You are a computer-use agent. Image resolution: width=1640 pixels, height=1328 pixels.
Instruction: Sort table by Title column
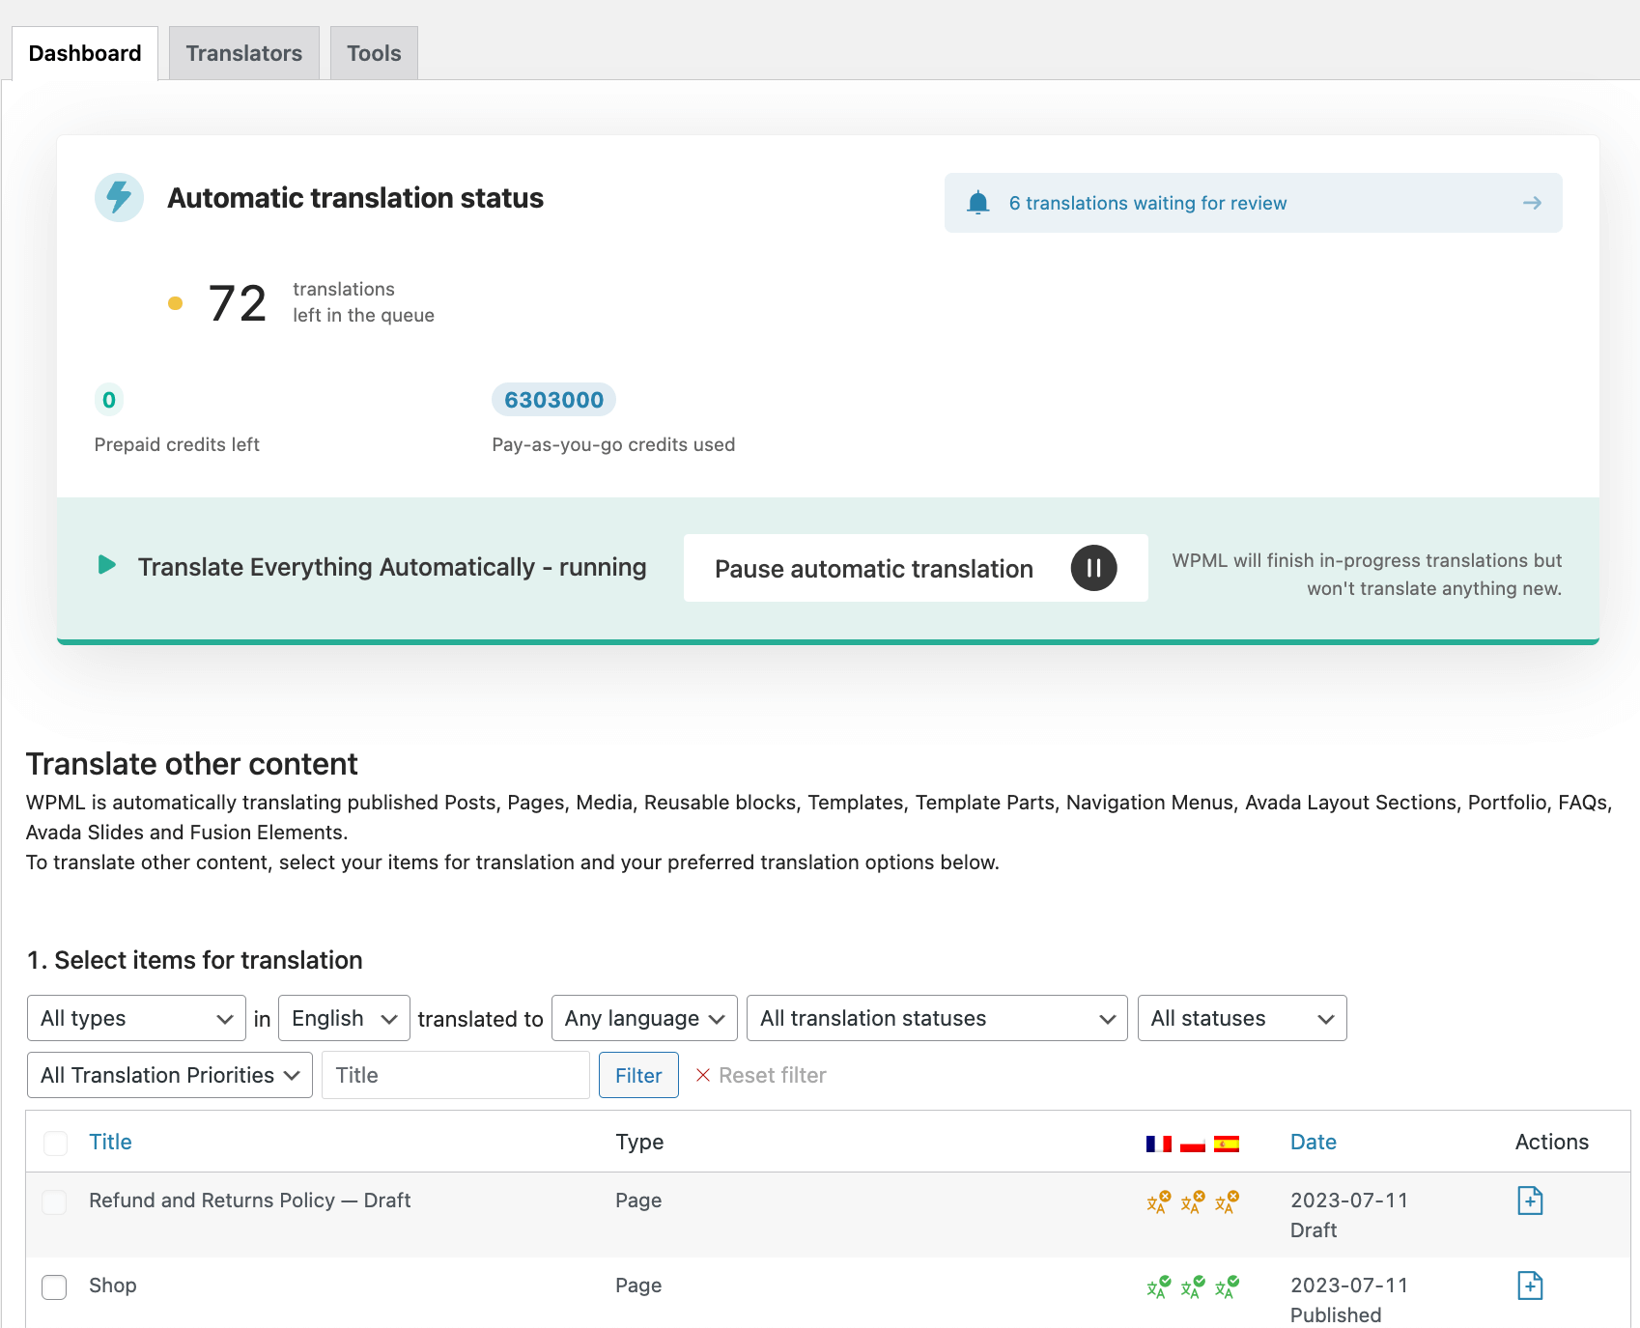pos(110,1142)
